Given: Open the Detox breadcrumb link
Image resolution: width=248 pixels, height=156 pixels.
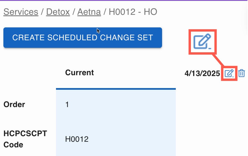Looking at the screenshot, I should click(58, 12).
